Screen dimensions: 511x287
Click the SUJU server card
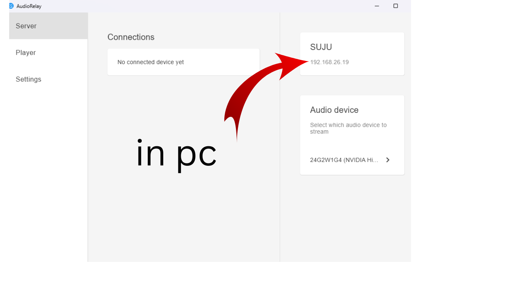[352, 54]
